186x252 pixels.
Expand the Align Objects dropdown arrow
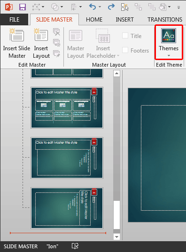(80, 7)
